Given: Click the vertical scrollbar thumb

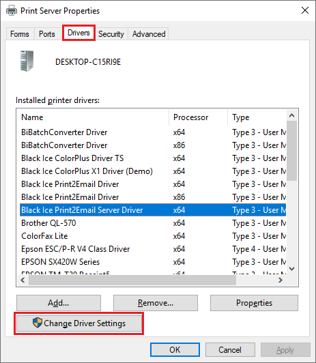Looking at the screenshot, I should pos(291,151).
